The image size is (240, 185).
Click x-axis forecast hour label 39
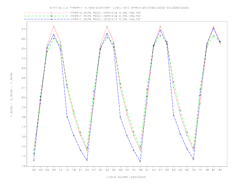point(120,170)
